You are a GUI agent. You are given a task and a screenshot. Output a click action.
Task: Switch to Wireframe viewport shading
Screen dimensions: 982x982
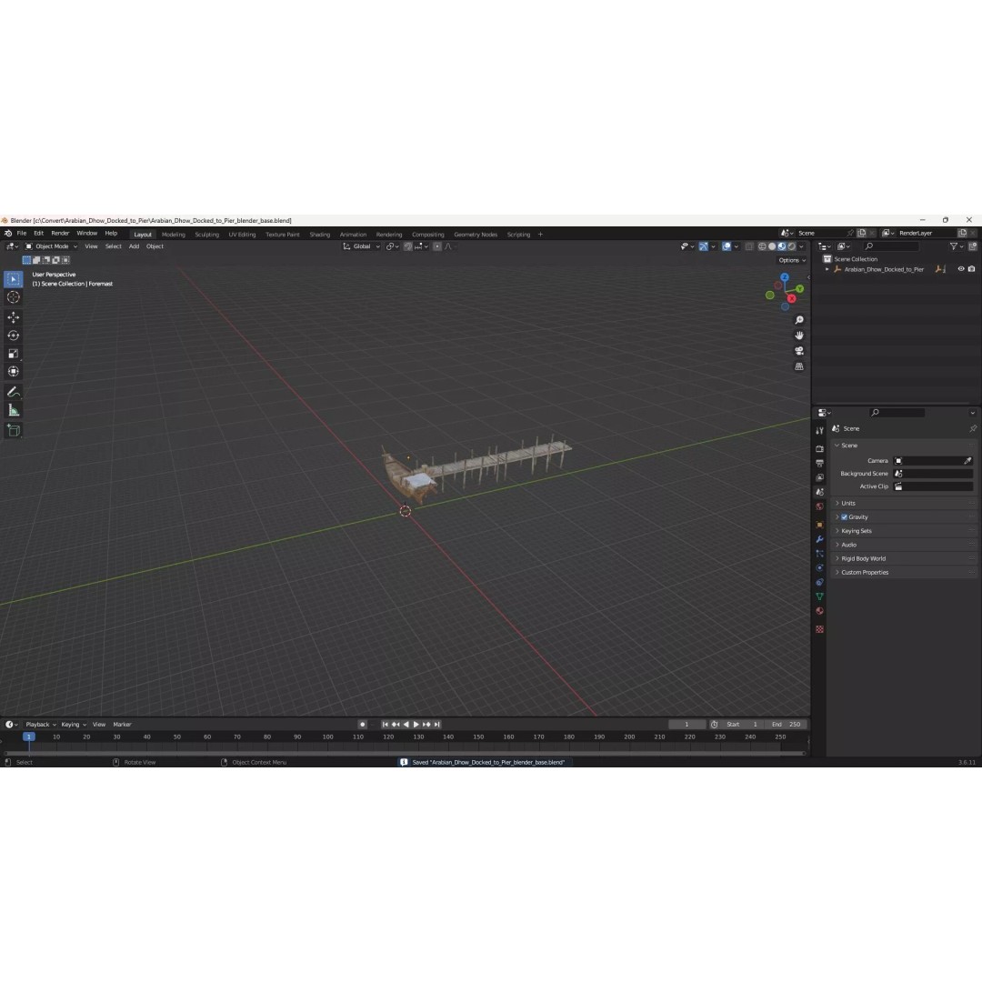(762, 246)
